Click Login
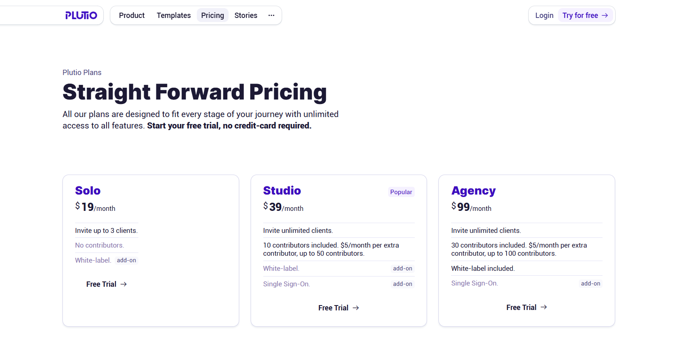The image size is (676, 352). [544, 15]
